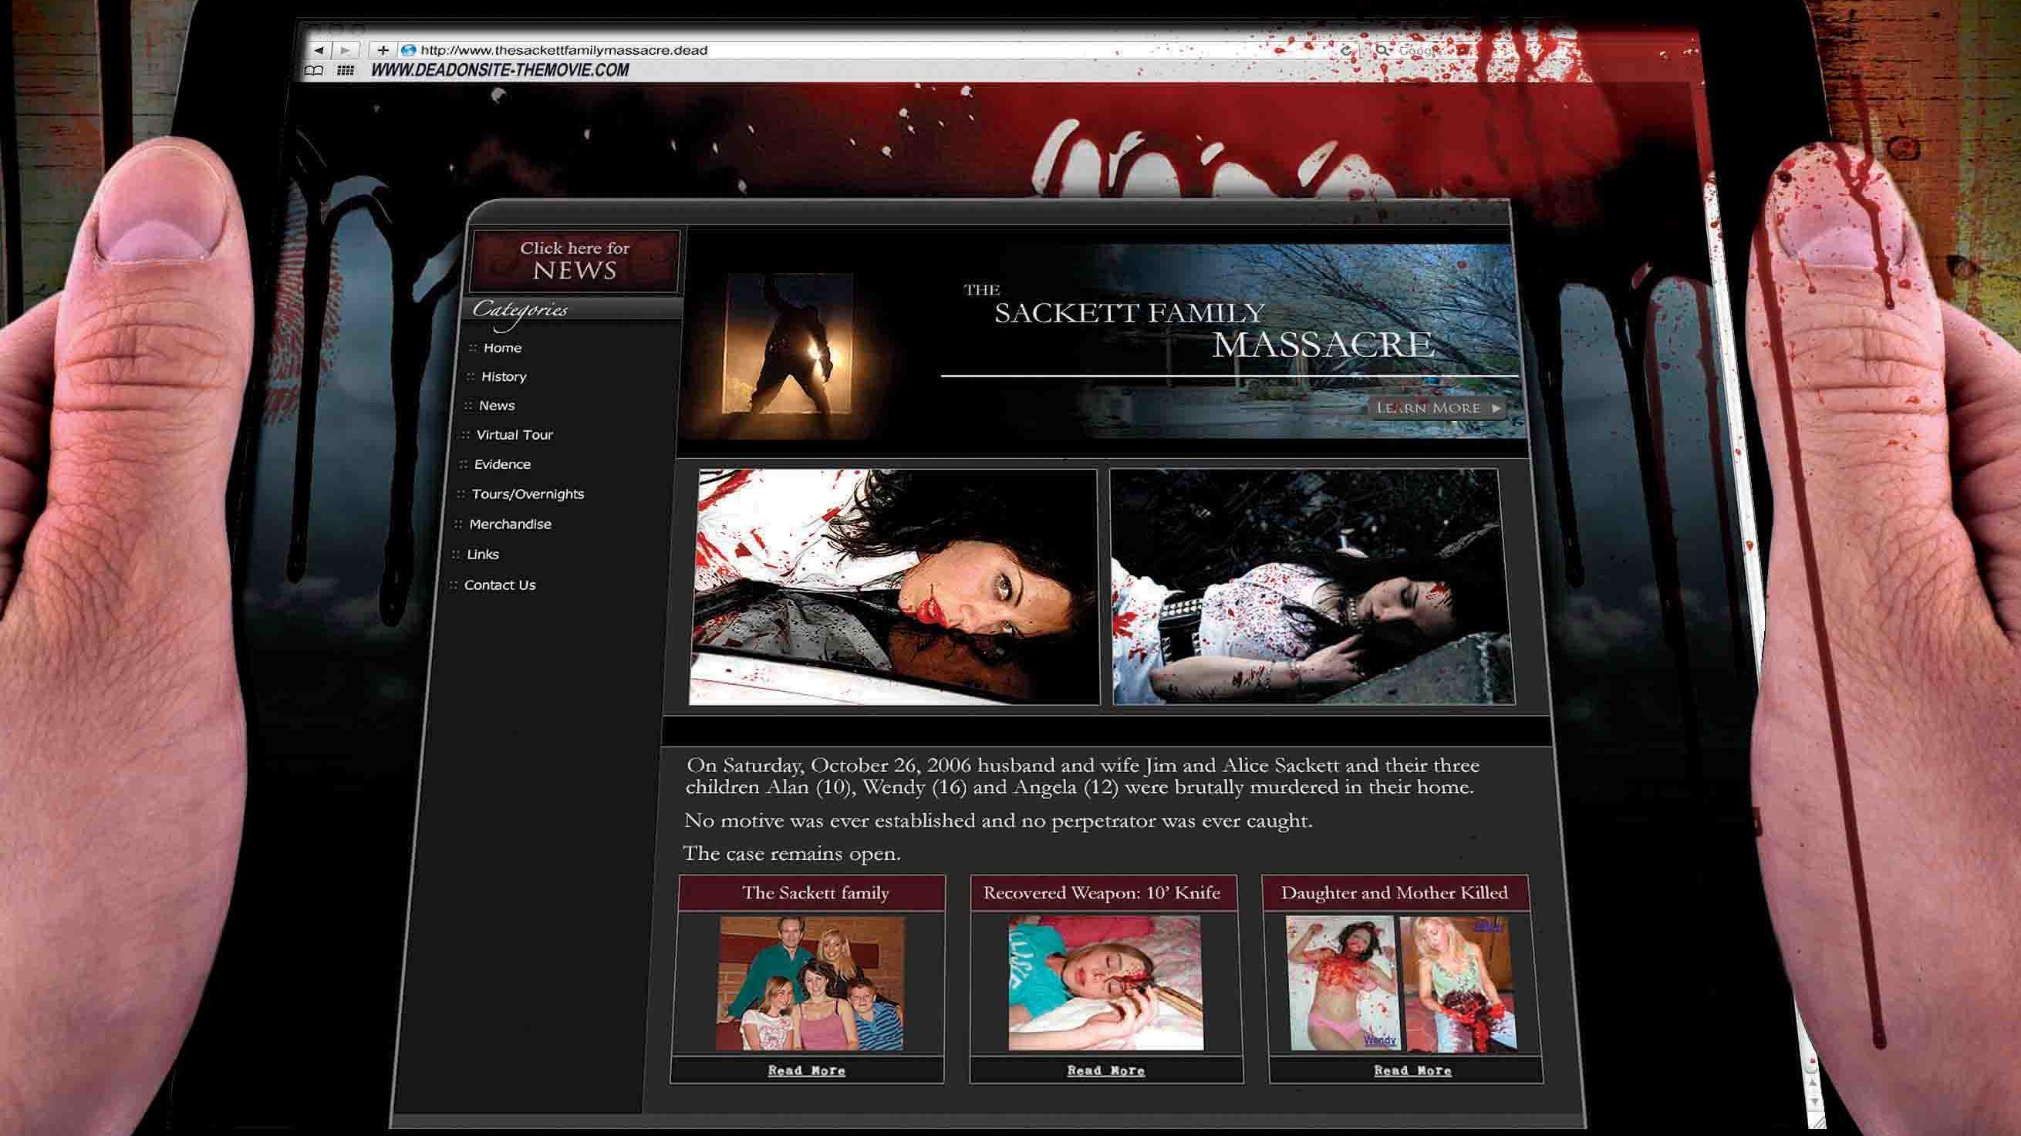Open the Top Sites grid icon
The image size is (2021, 1136).
click(x=346, y=71)
